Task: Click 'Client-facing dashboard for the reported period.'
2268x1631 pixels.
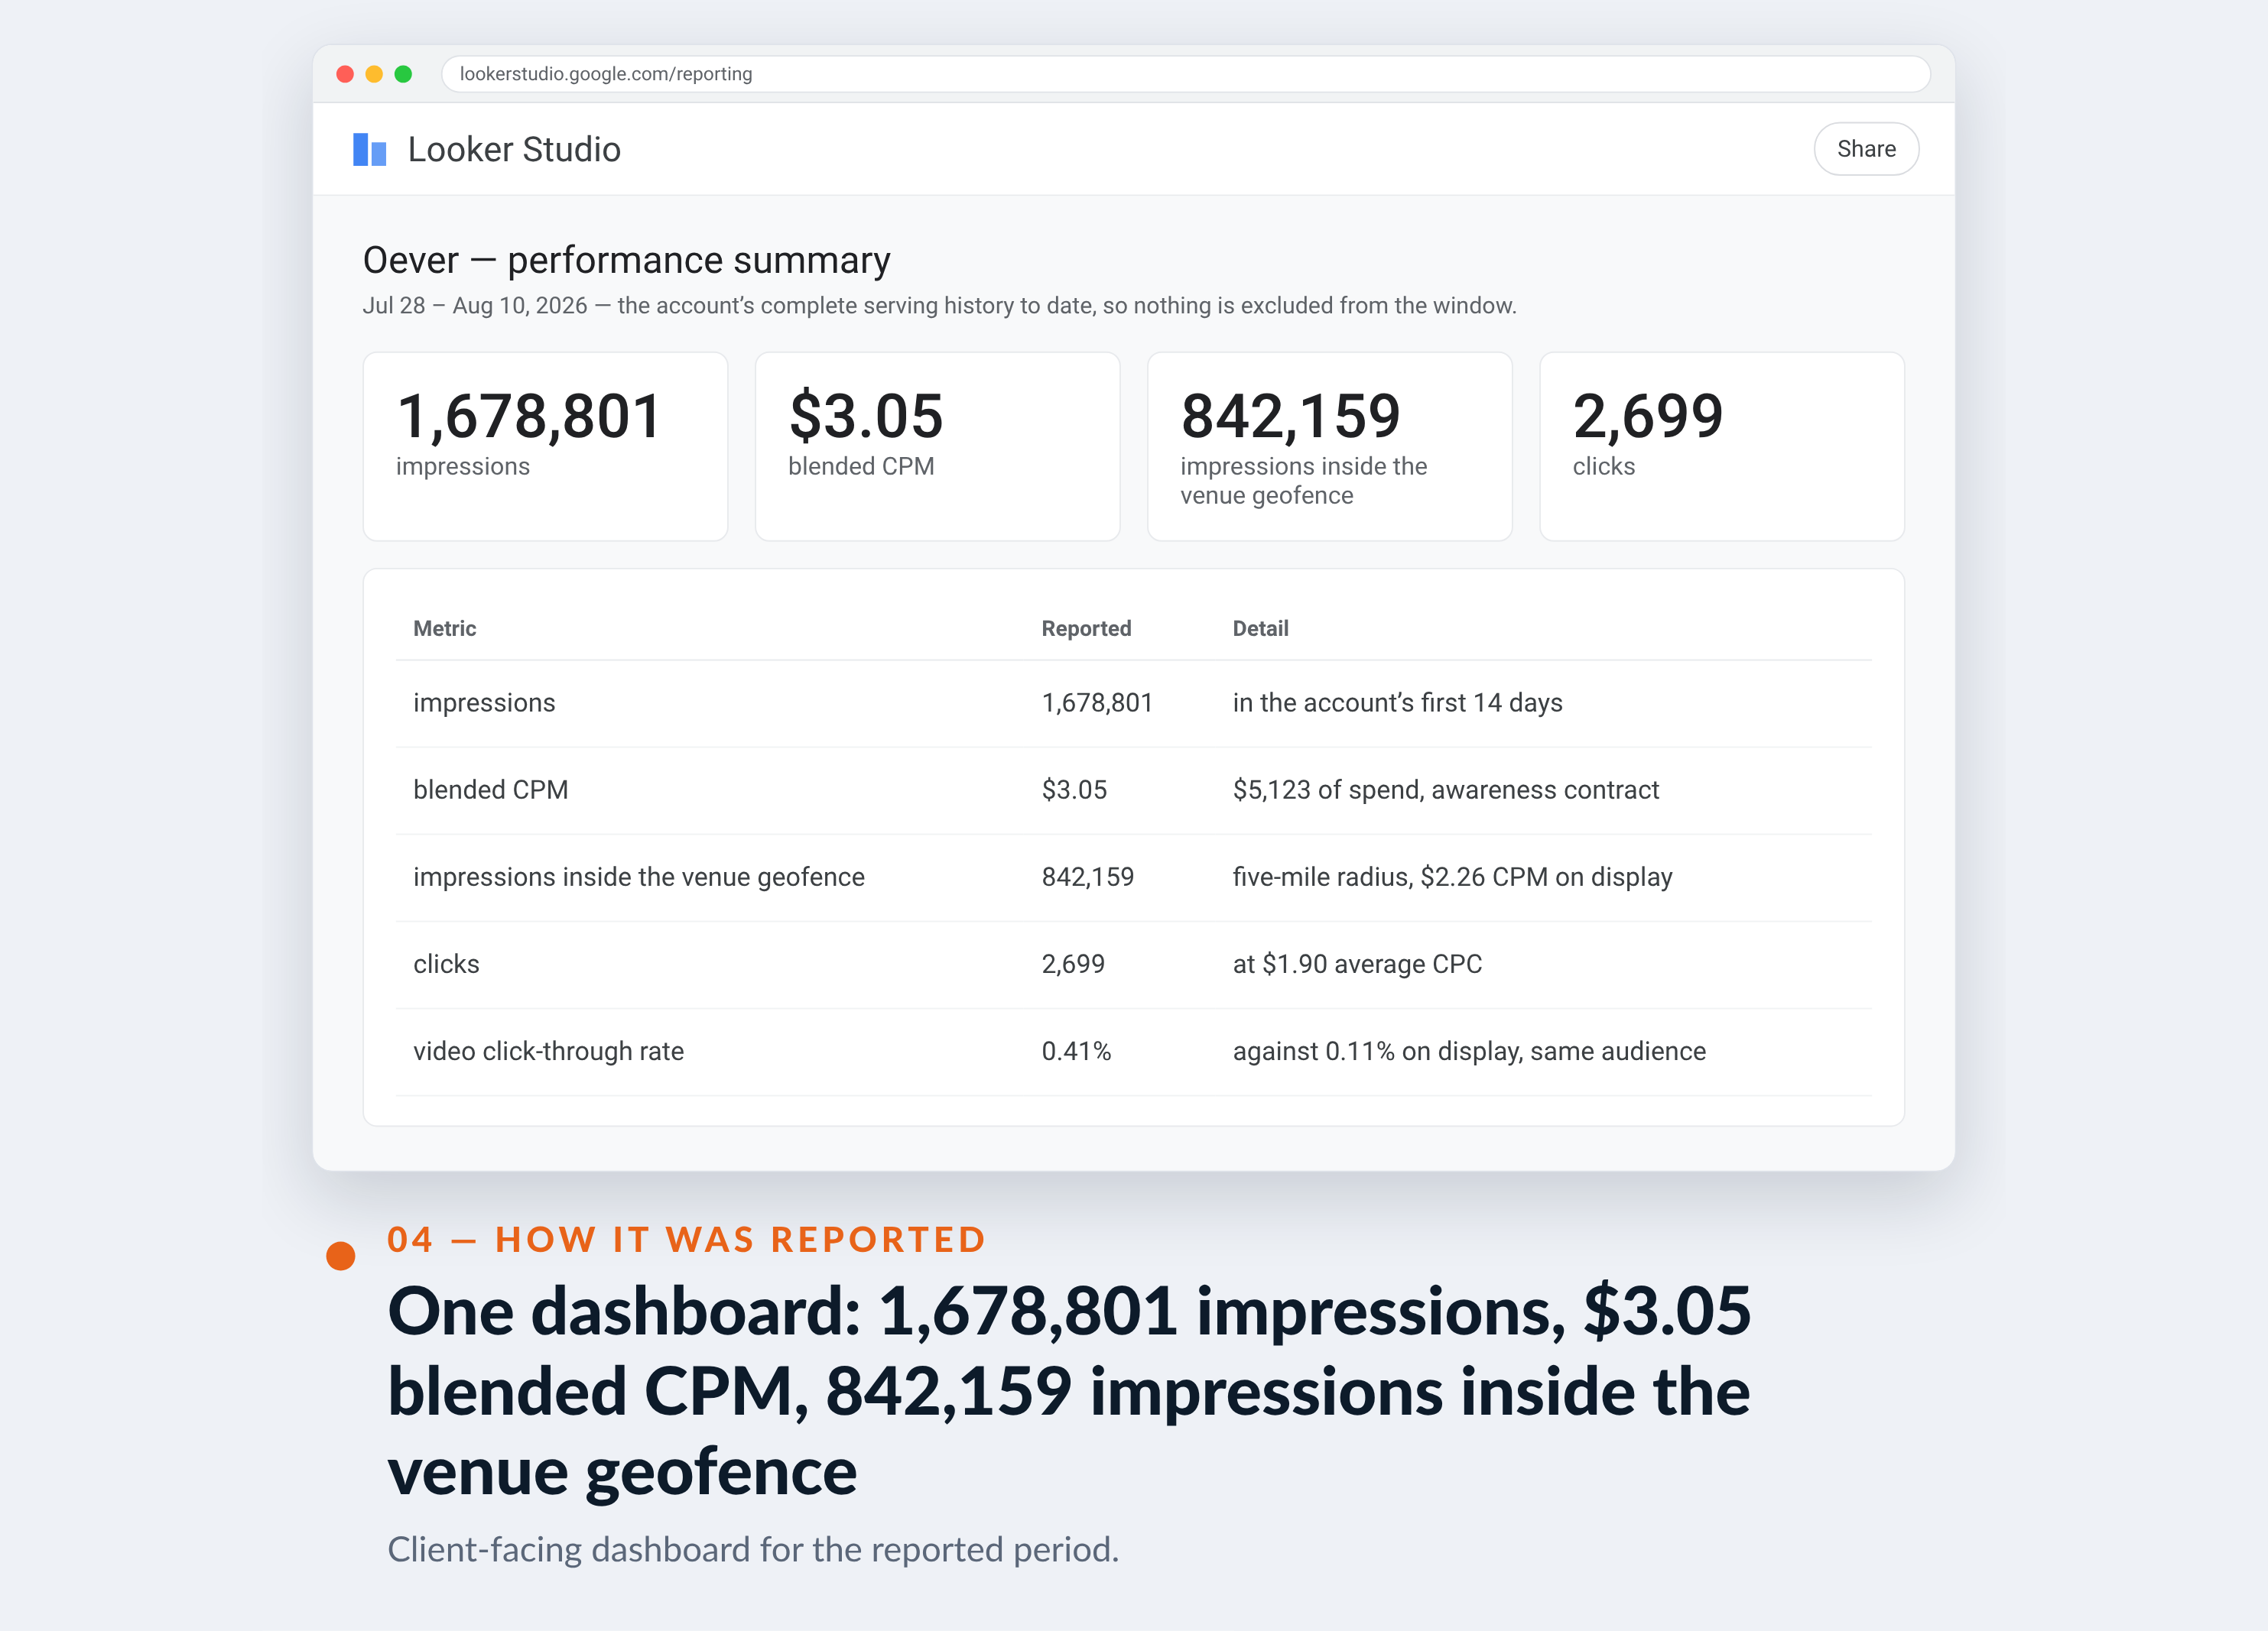Action: [753, 1549]
